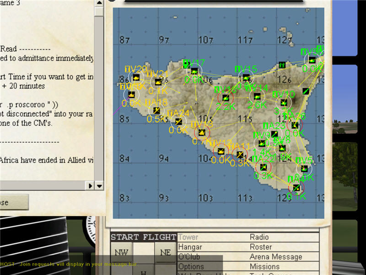Image resolution: width=366 pixels, height=275 pixels.
Task: Click the V5 vehicle base icon
Action: coord(304,168)
